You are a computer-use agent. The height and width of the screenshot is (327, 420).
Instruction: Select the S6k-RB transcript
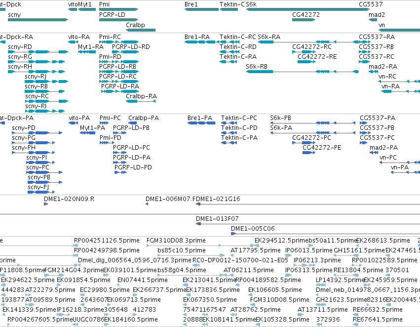click(x=302, y=72)
